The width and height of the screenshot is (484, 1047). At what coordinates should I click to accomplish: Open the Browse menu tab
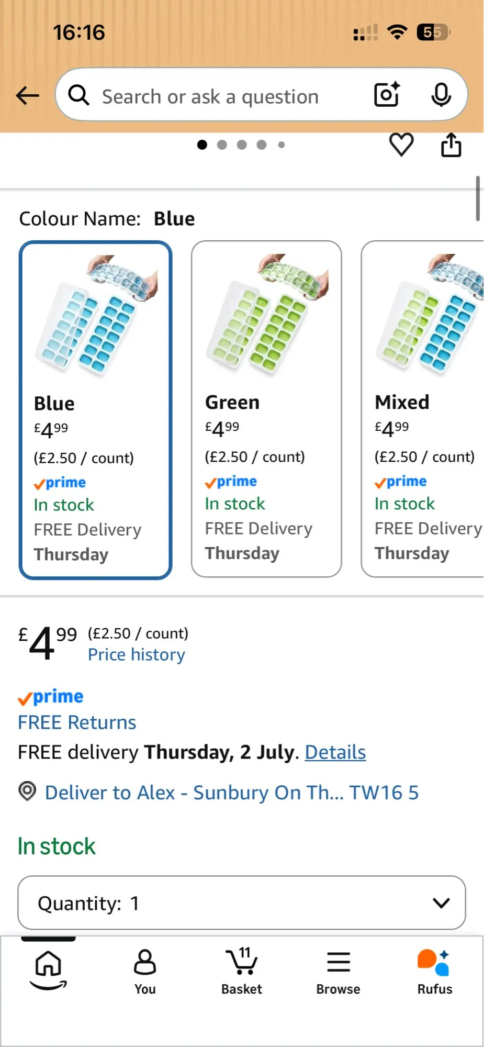[338, 972]
